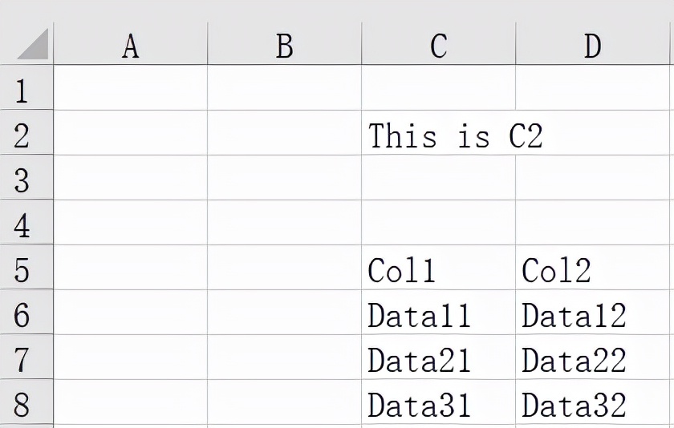Select column D header
Image resolution: width=674 pixels, height=428 pixels.
(x=593, y=44)
